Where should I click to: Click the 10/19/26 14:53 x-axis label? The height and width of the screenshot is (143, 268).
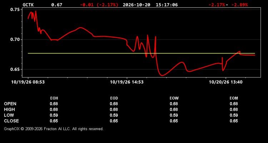pyautogui.click(x=127, y=82)
